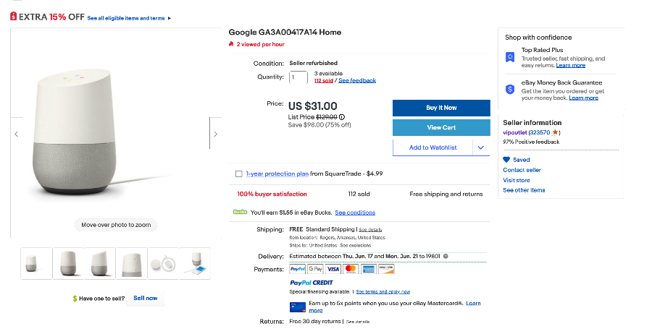
Task: Click the eBay Mastercard card icon
Action: (298, 306)
